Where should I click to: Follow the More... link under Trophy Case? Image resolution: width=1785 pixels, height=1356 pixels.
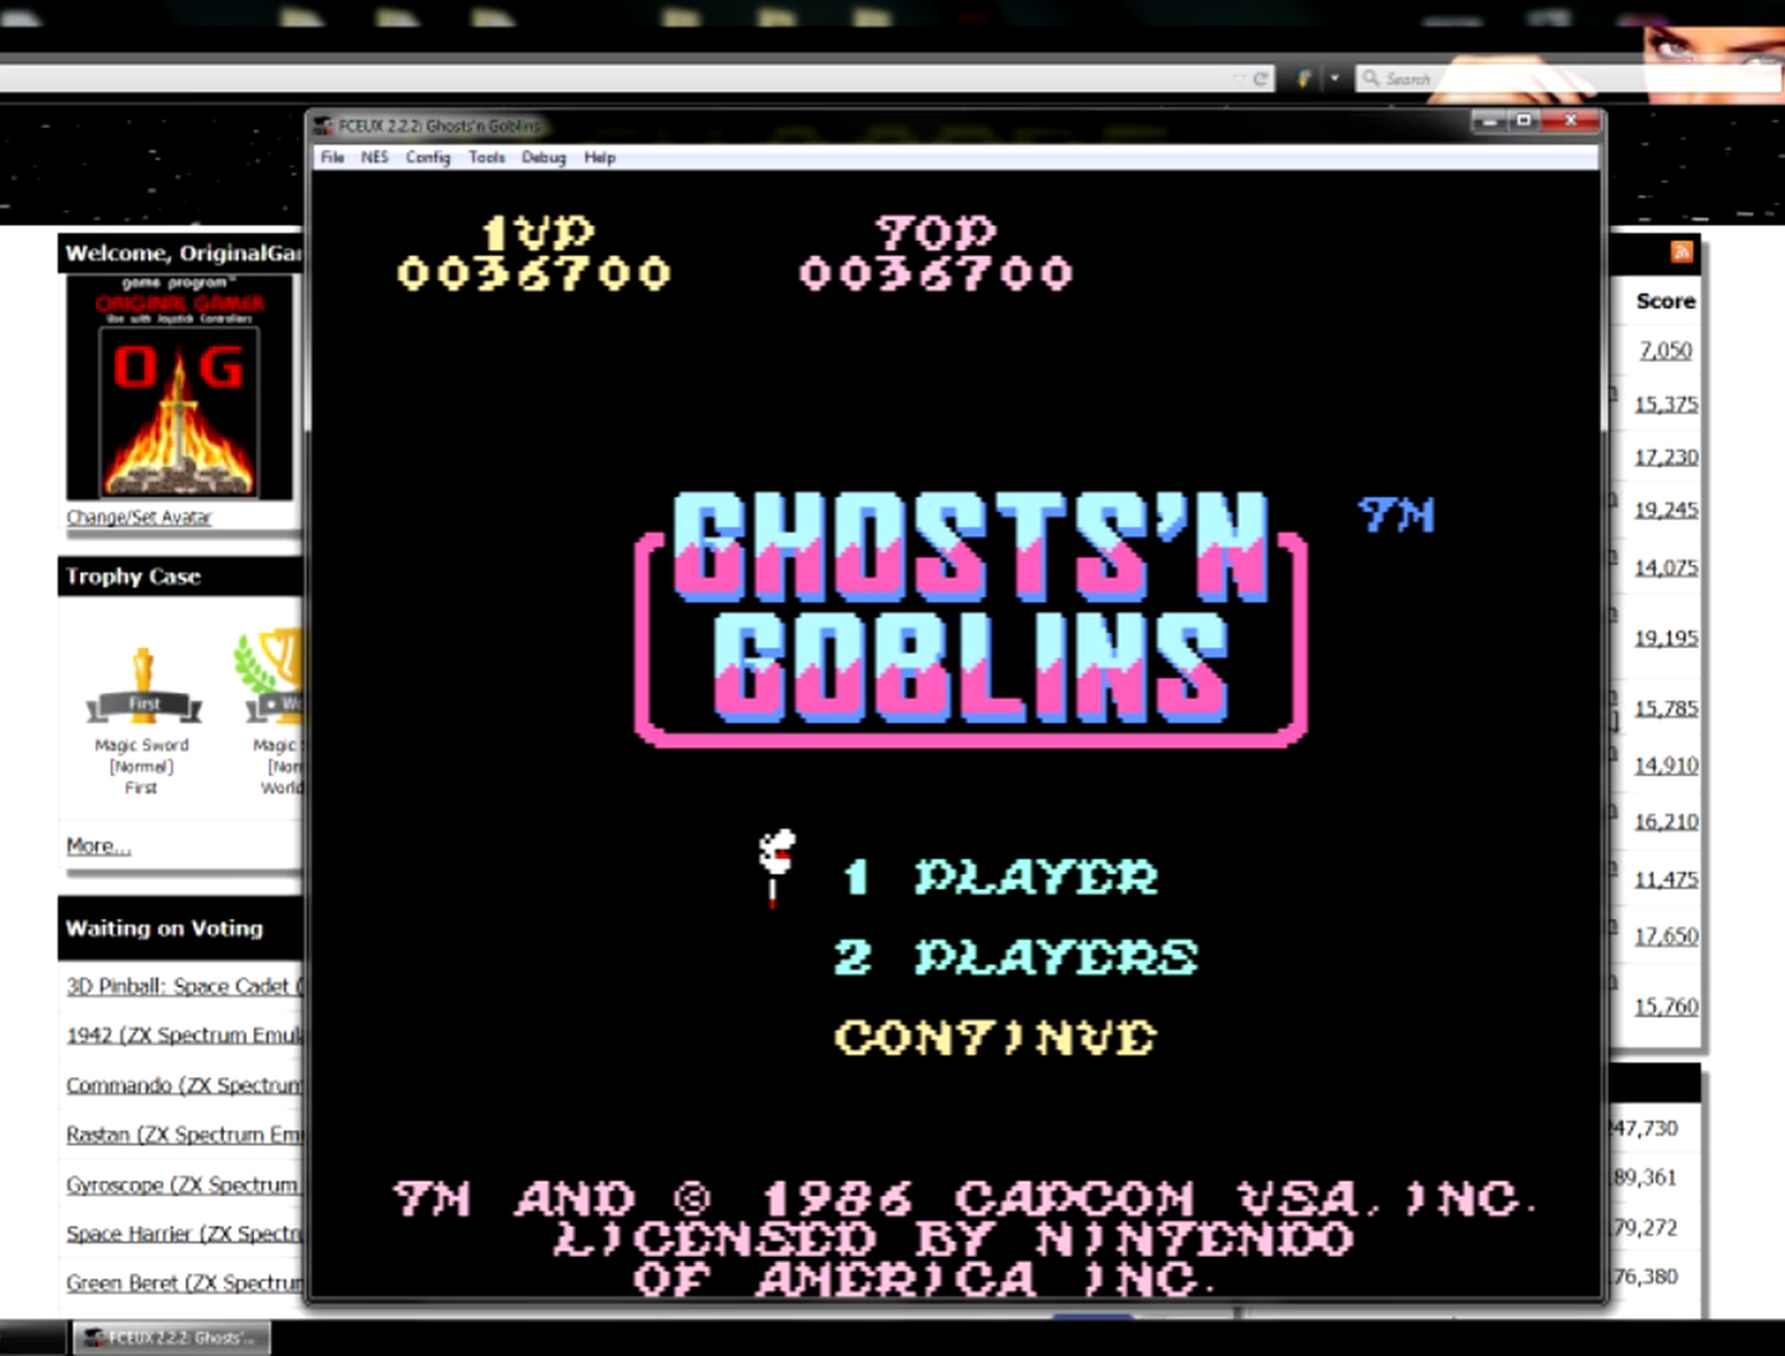coord(98,846)
